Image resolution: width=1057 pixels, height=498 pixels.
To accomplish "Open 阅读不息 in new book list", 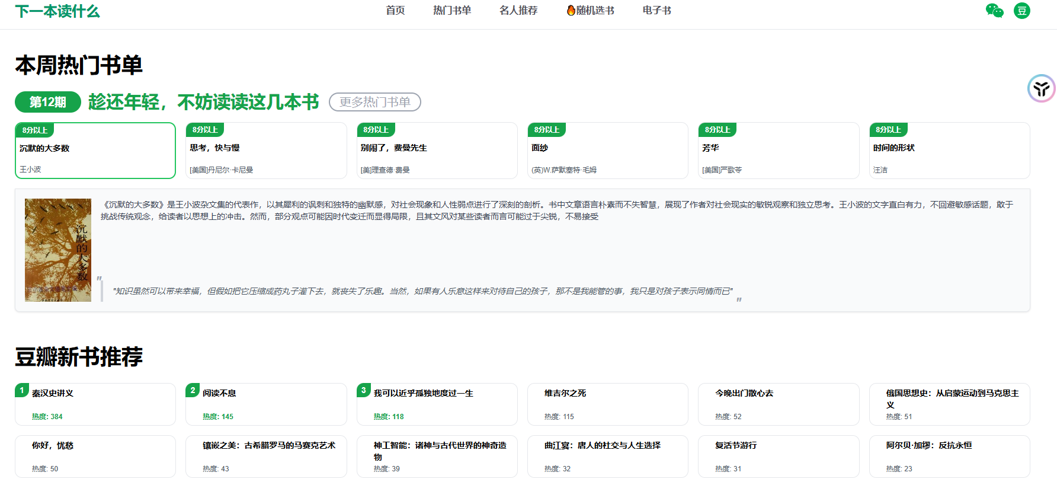I will (x=266, y=404).
